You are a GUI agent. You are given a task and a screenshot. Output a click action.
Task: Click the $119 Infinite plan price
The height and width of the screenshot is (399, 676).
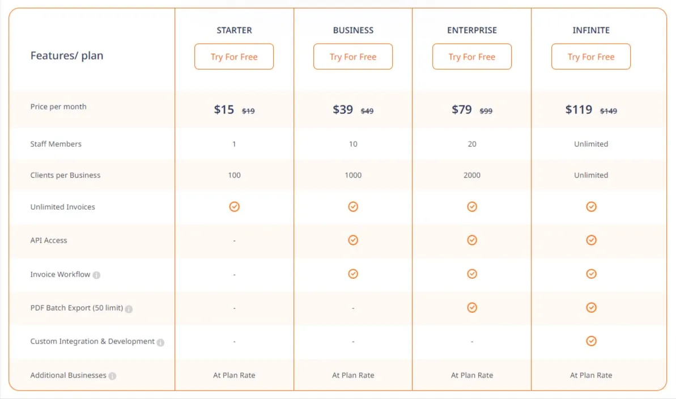click(579, 109)
